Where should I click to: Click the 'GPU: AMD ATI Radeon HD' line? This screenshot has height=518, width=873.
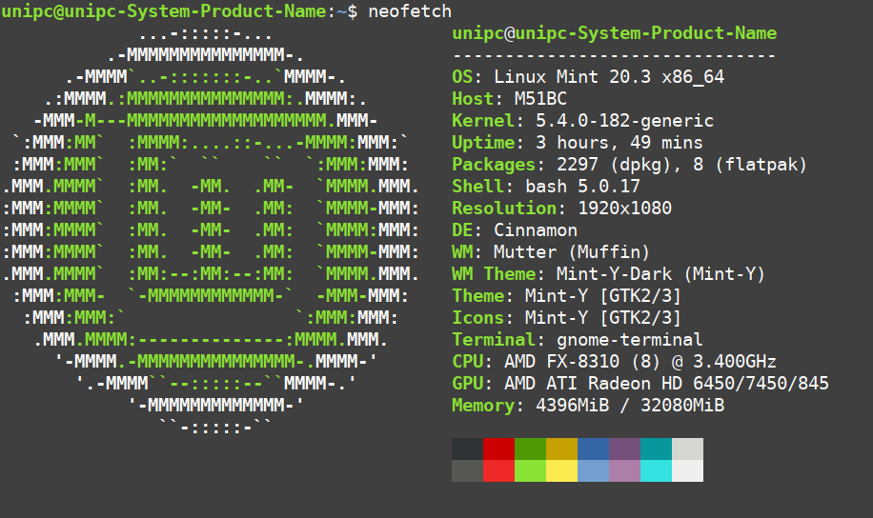click(640, 384)
